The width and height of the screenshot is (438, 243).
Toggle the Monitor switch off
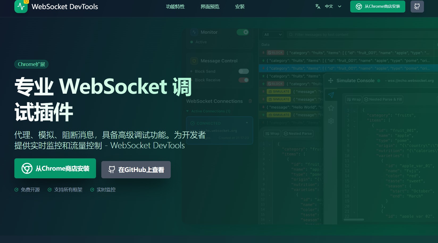243,32
